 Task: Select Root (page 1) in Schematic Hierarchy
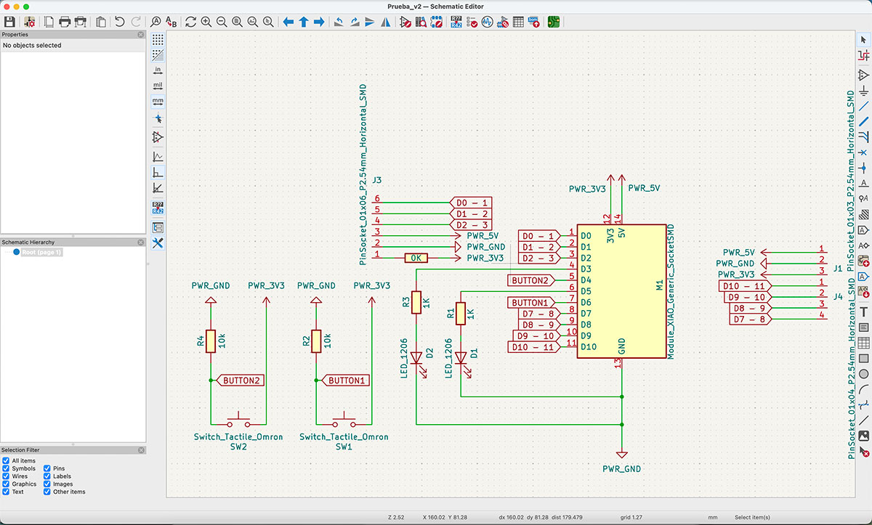[x=40, y=252]
